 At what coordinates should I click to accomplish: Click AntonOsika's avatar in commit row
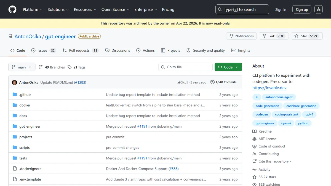click(x=14, y=82)
